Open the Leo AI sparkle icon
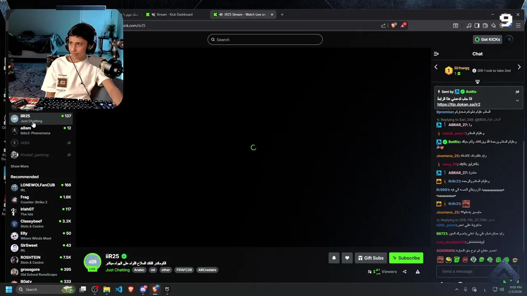Screen dimensions: 527x296 pos(493,25)
